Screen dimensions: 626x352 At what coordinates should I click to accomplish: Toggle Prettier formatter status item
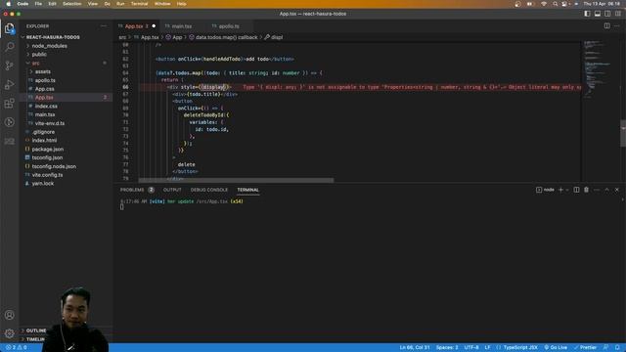[x=585, y=347]
